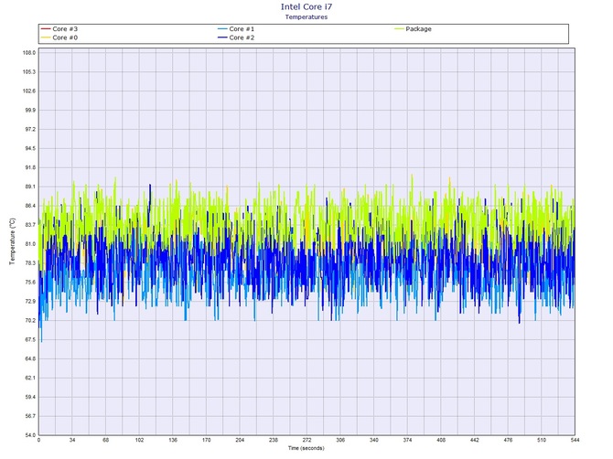The height and width of the screenshot is (459, 613).
Task: Select the Core #1 legend label
Action: tap(242, 29)
